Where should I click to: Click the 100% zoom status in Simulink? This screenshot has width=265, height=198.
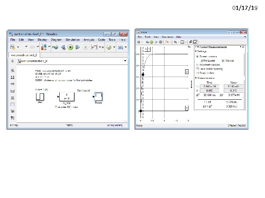click(x=69, y=125)
